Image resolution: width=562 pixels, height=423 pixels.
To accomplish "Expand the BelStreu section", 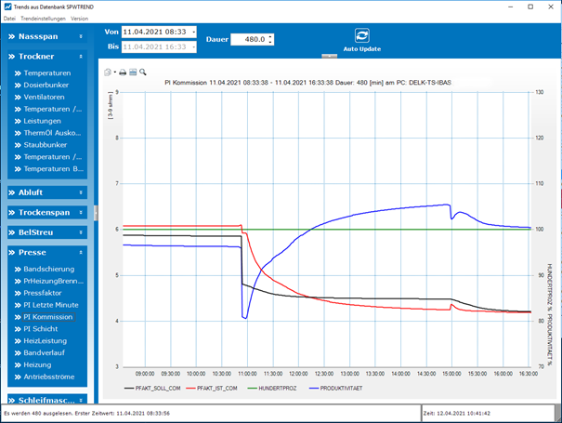I will click(81, 232).
